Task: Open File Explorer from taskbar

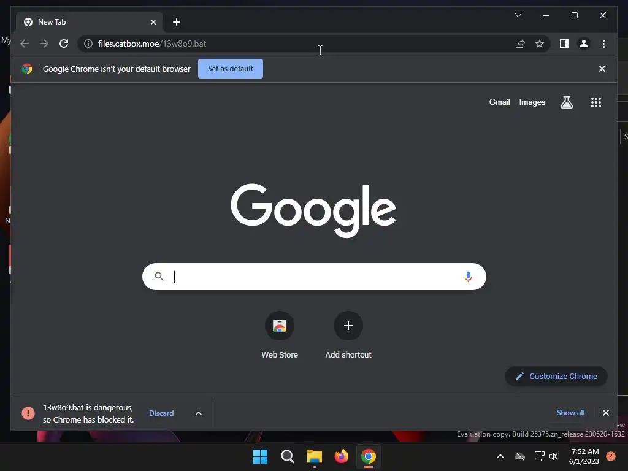Action: pyautogui.click(x=315, y=456)
